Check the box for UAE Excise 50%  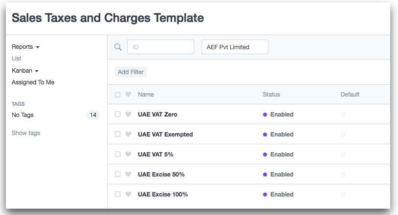click(x=118, y=175)
